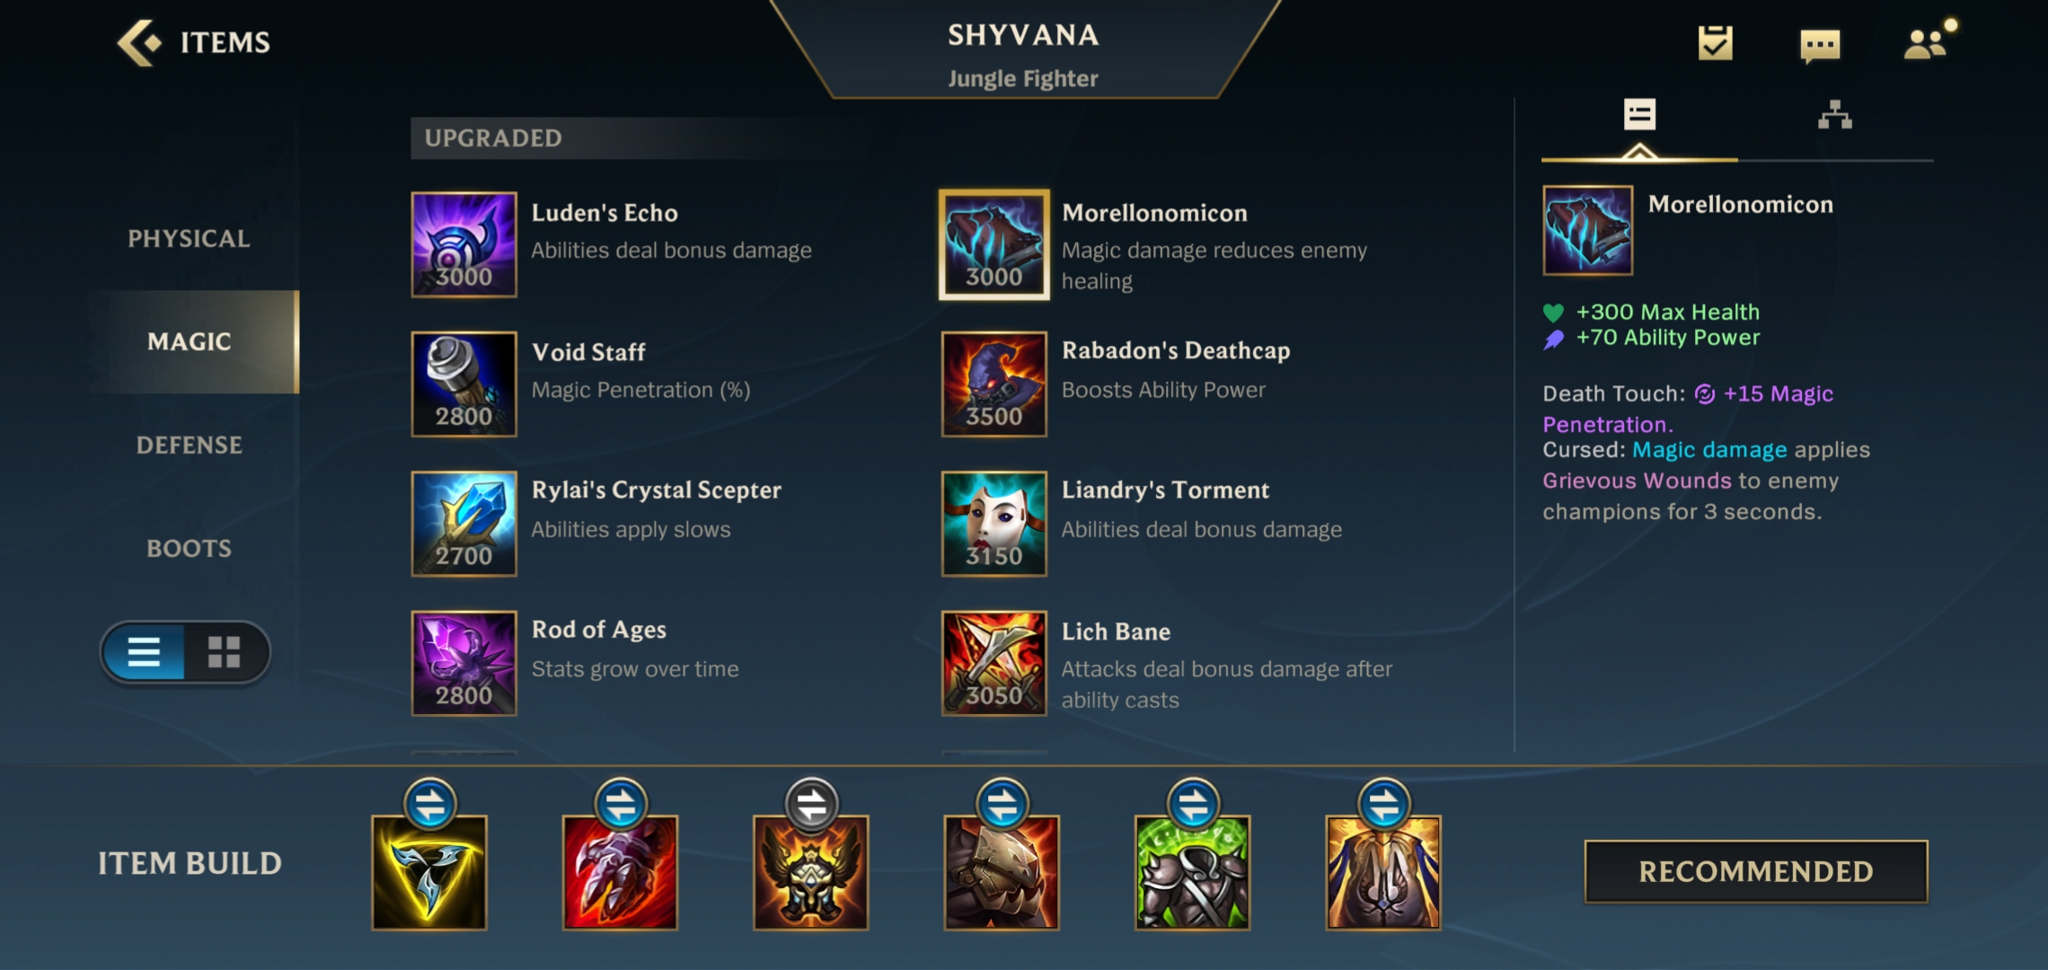
Task: Choose Rod of Ages item icon
Action: (x=463, y=663)
